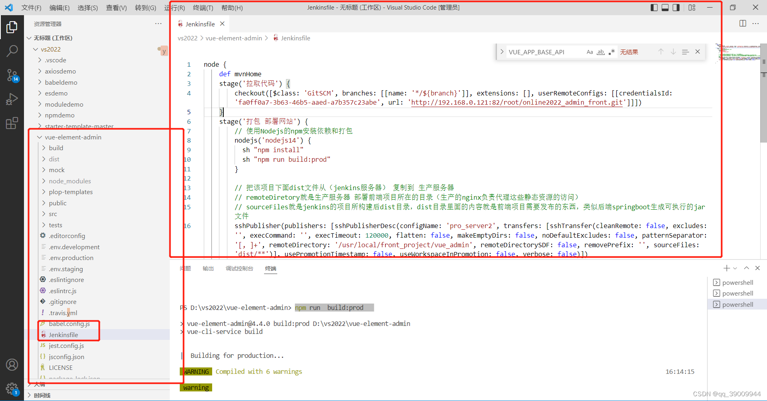Viewport: 767px width, 401px height.
Task: Click the editor vertical scrollbar
Action: pos(763,93)
